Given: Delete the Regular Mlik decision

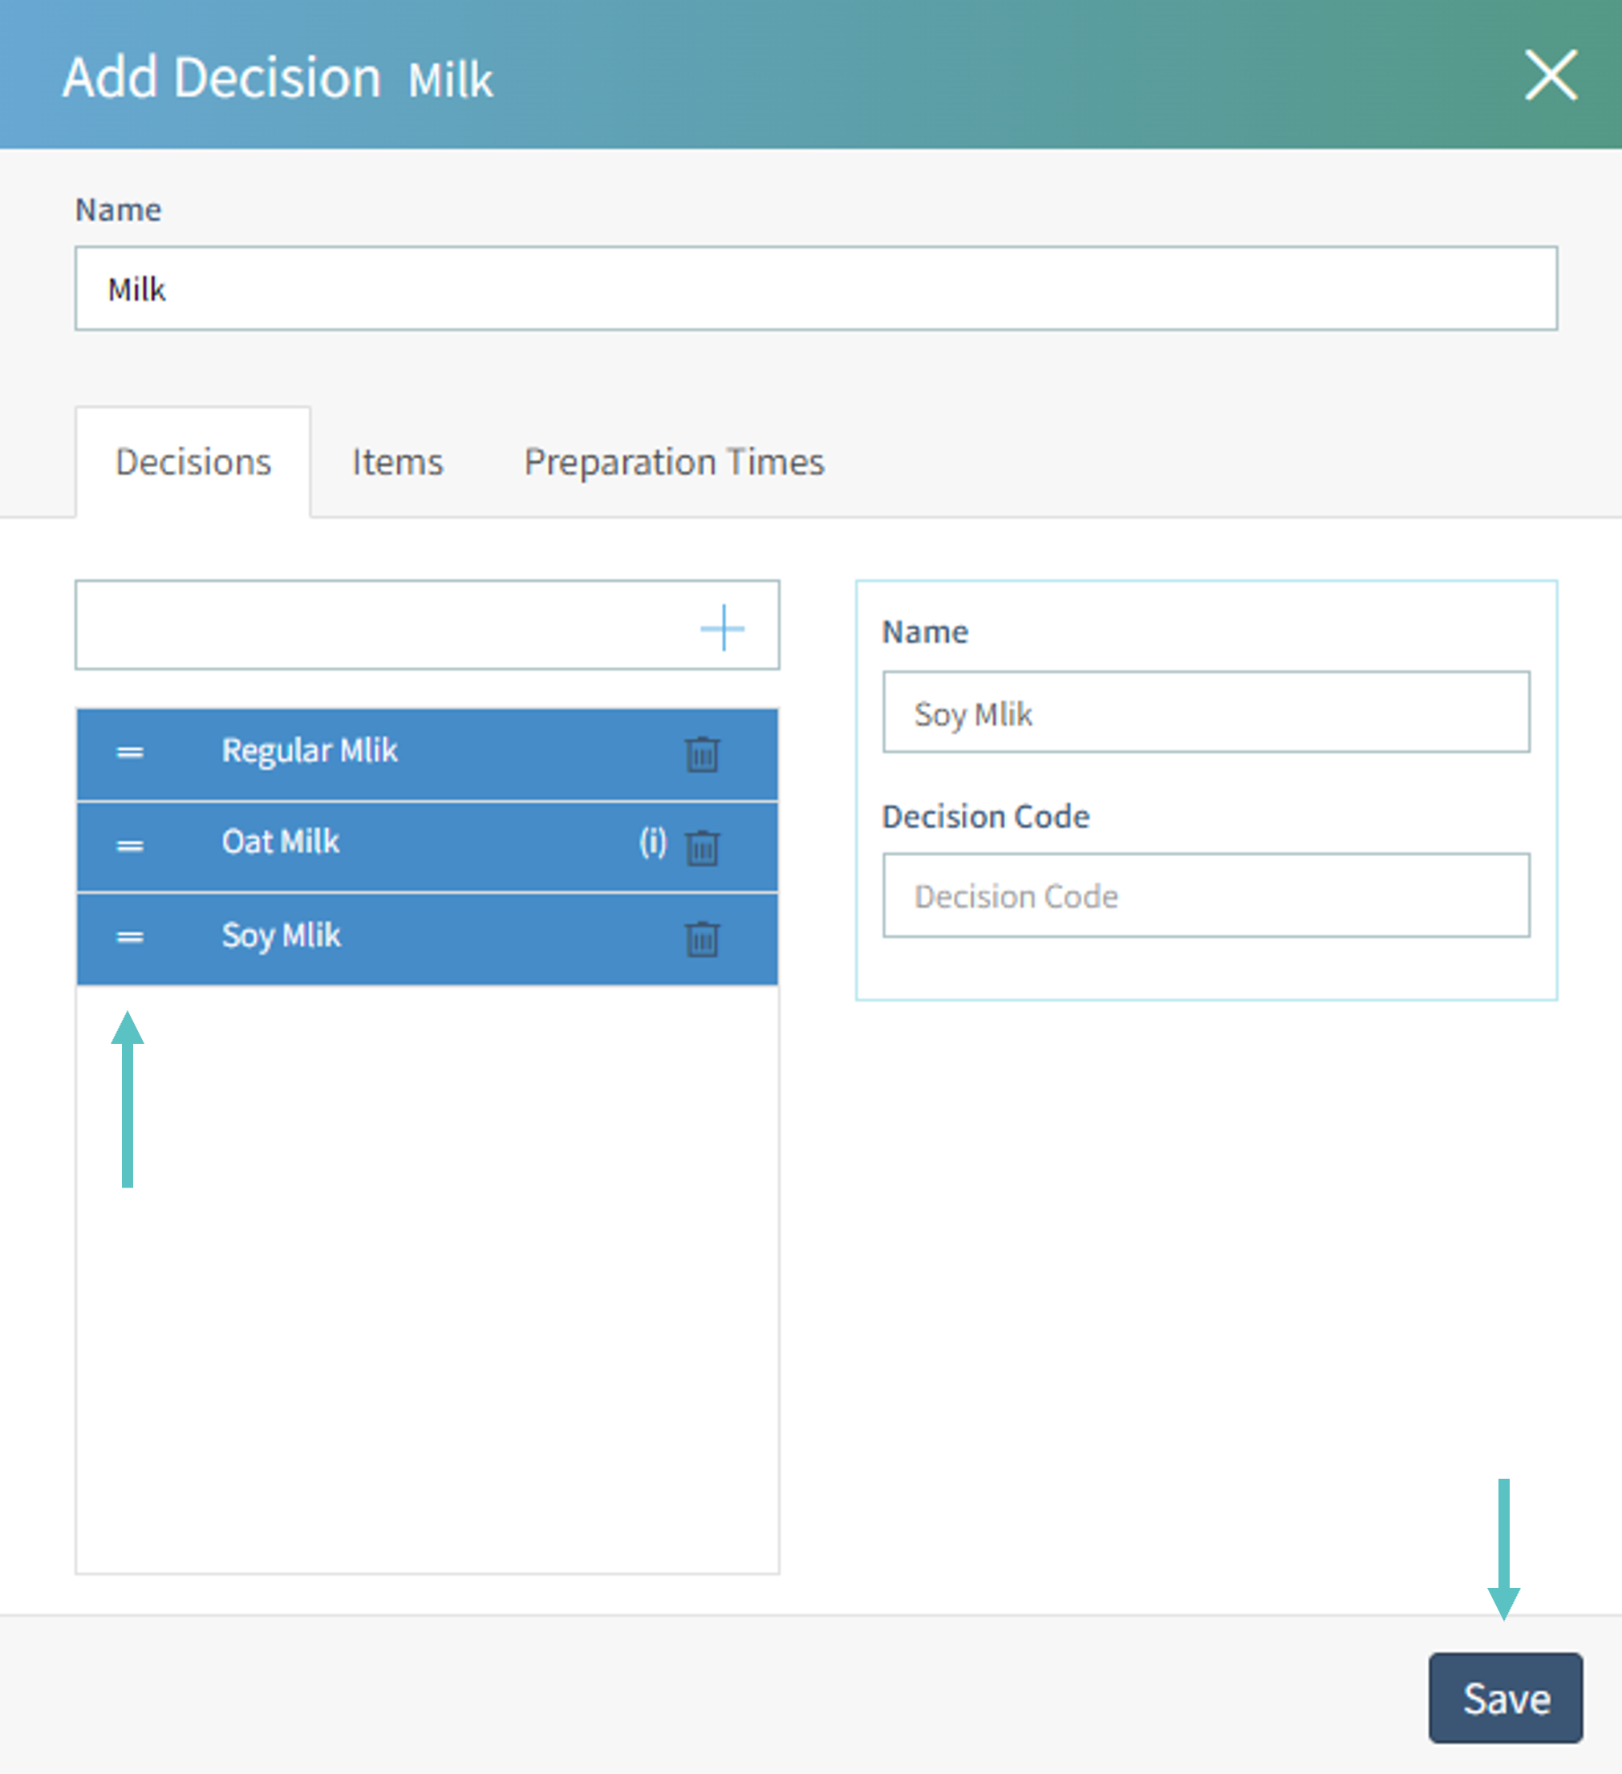Looking at the screenshot, I should click(701, 754).
